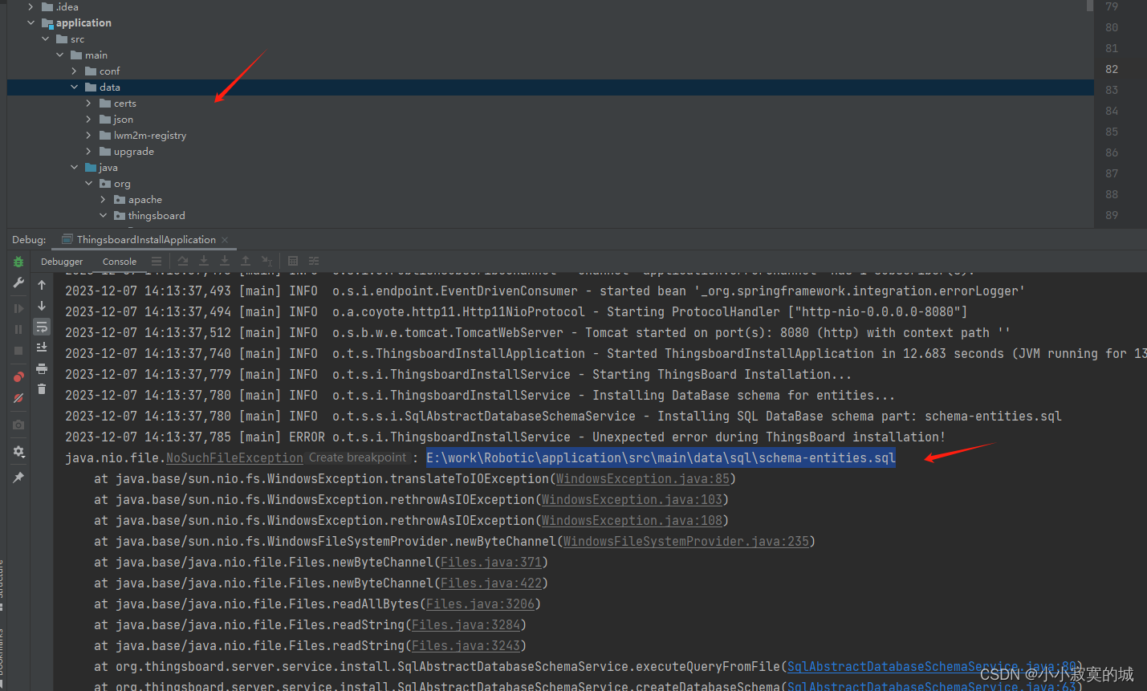The height and width of the screenshot is (691, 1147).
Task: Expand the lwm2m-registry folder
Action: tap(88, 135)
